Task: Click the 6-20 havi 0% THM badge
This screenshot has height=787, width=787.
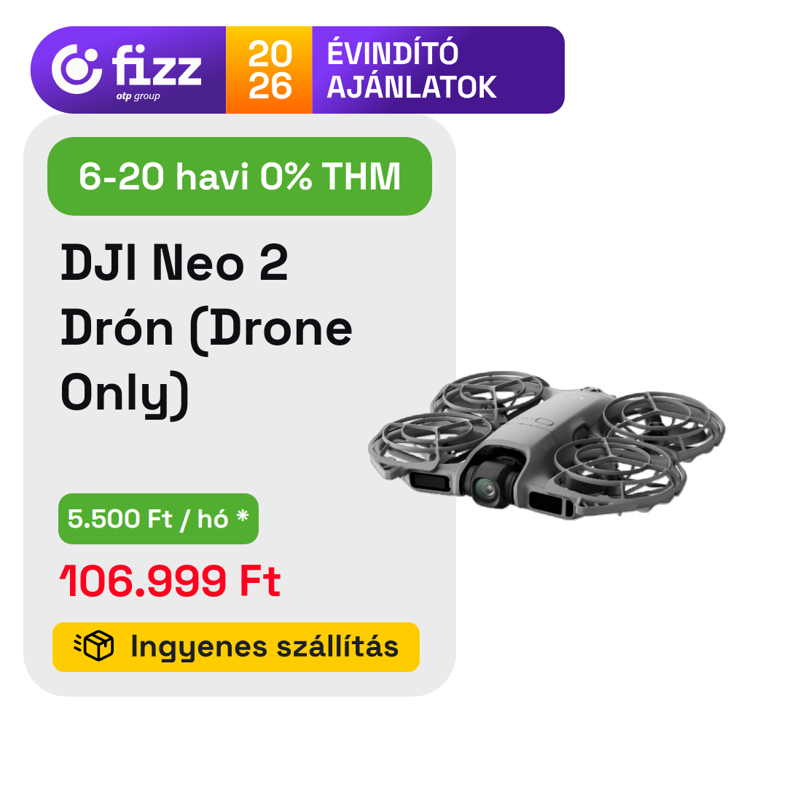Action: tap(240, 176)
